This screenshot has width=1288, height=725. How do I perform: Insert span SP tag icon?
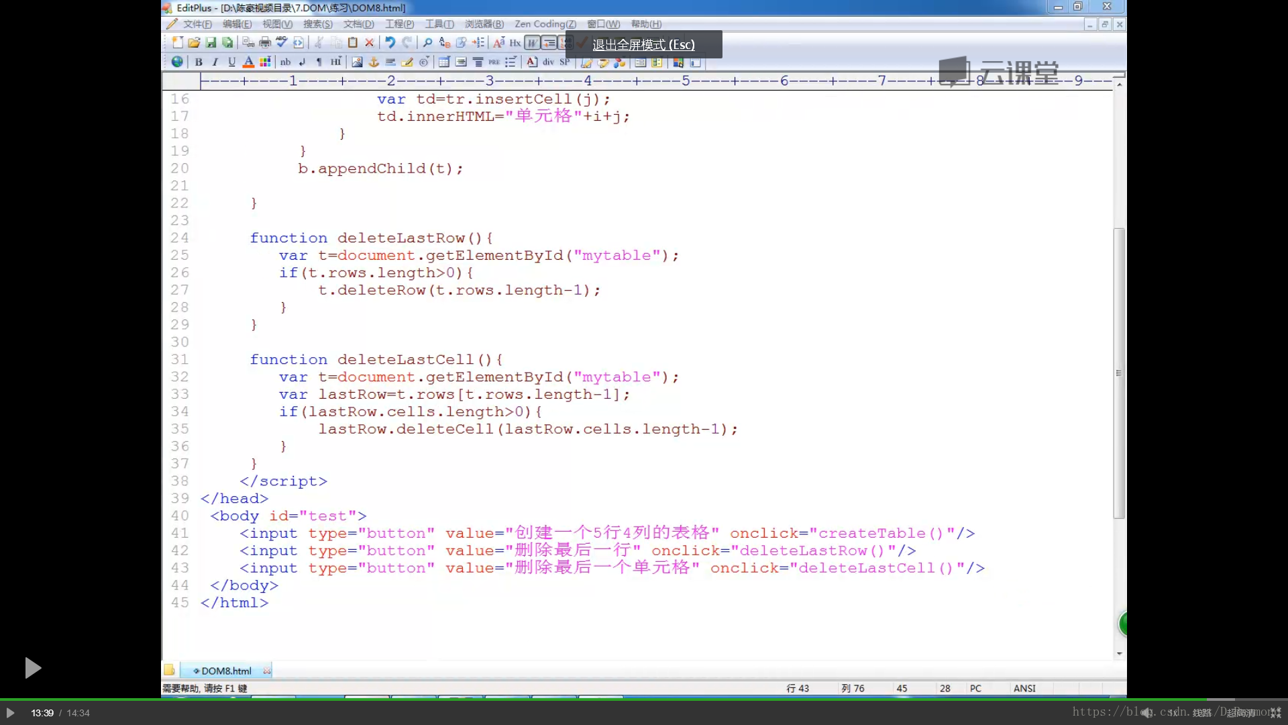[x=565, y=62]
